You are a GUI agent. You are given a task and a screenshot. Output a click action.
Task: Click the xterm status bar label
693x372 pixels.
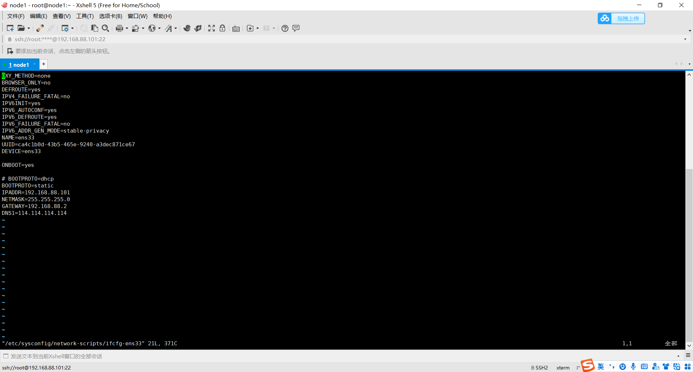coord(563,368)
